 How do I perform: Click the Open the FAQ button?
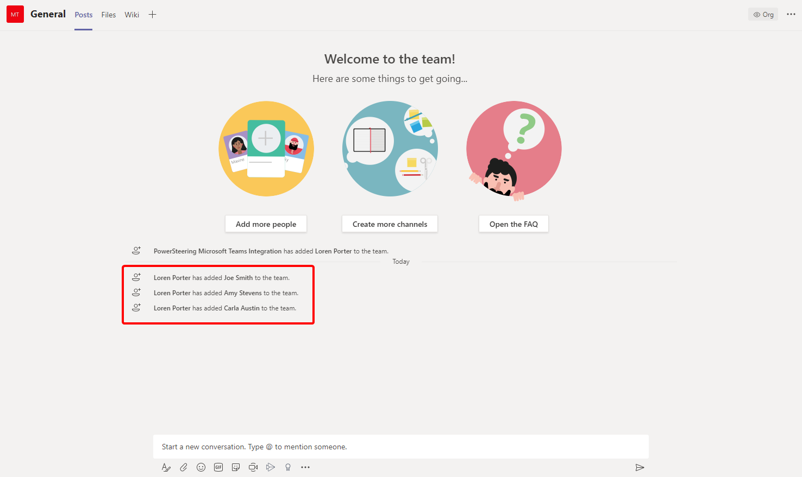513,224
